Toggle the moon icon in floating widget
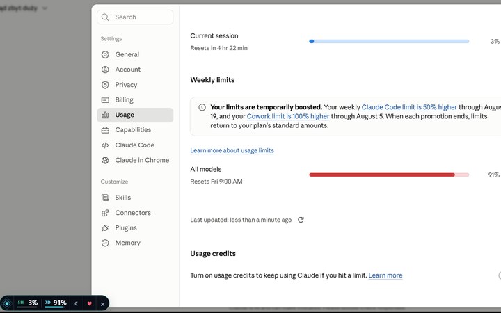 click(76, 304)
